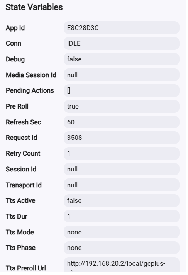The image size is (188, 275).
Task: Select the Session Id null field
Action: 121,169
